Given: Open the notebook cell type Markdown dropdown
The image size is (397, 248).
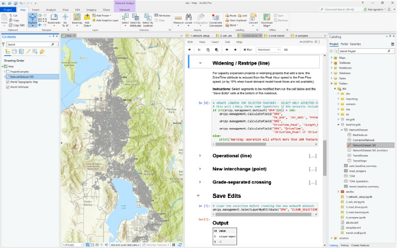Looking at the screenshot, I should click(268, 49).
